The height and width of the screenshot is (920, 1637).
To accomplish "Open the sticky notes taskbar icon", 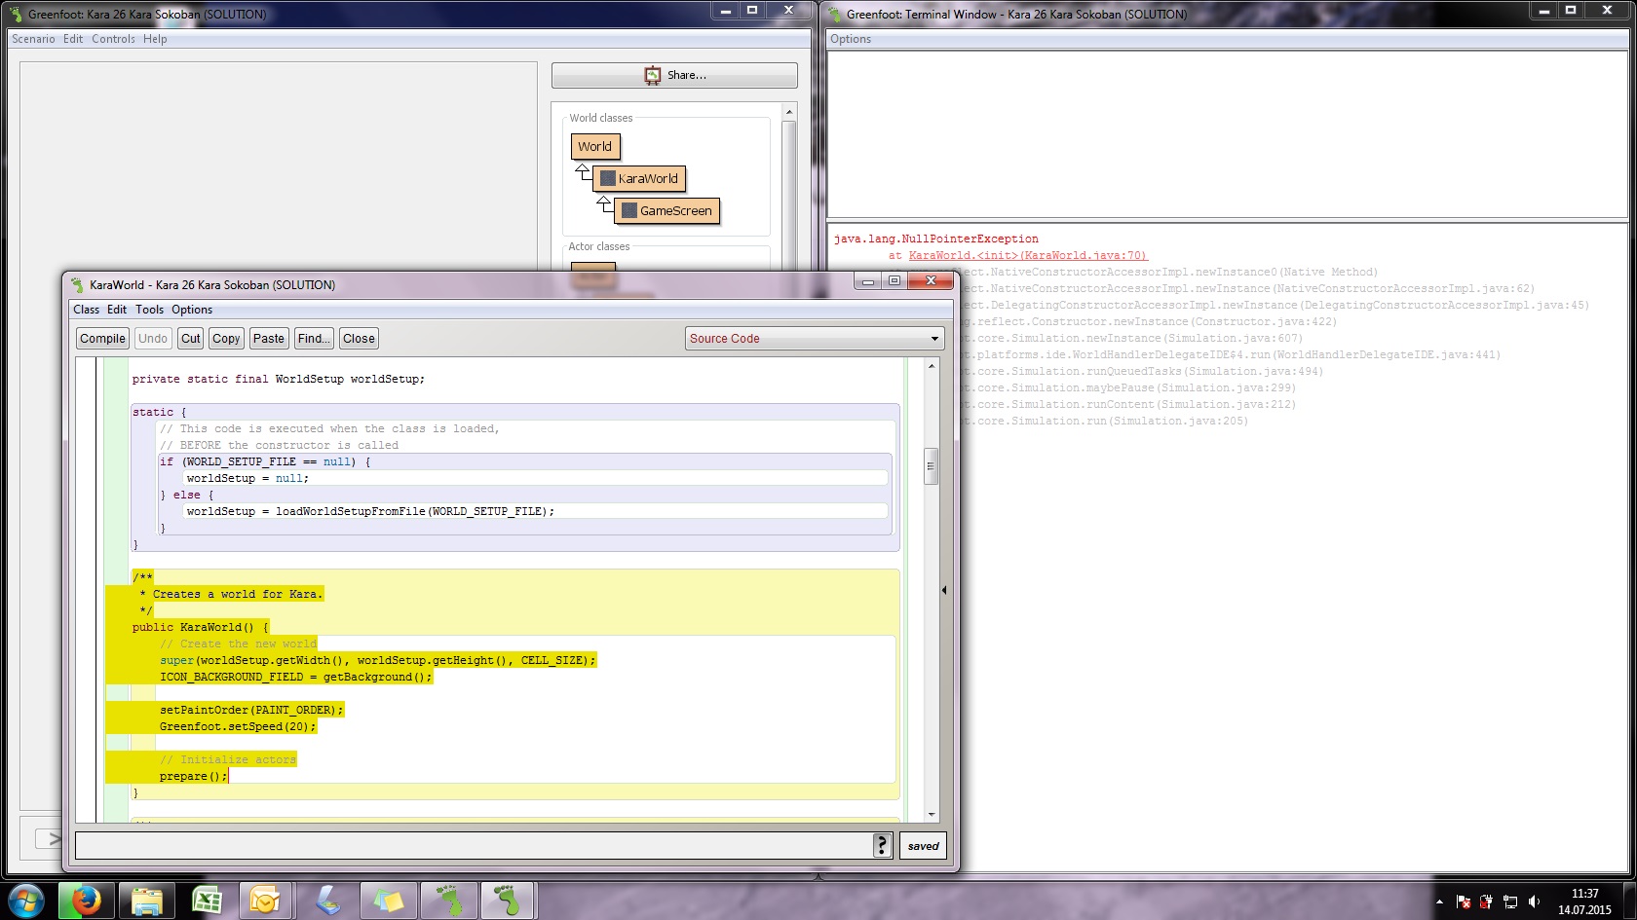I will [388, 902].
